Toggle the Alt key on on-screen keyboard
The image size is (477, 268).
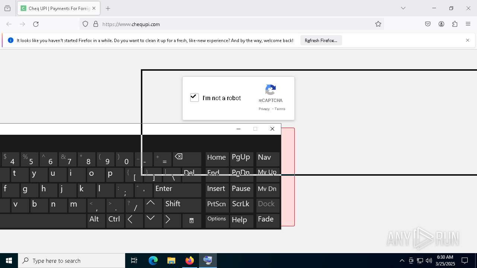pos(96,221)
